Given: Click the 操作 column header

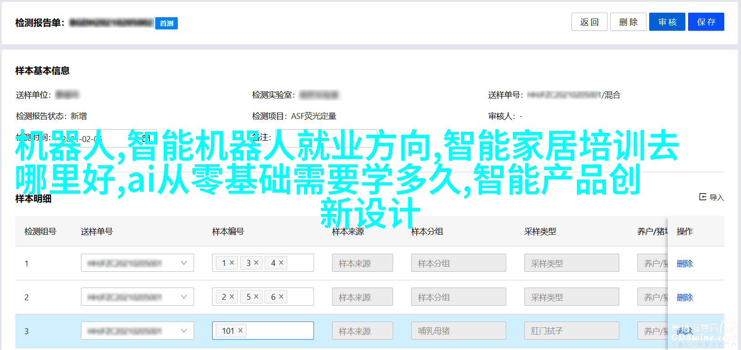Looking at the screenshot, I should click(x=684, y=231).
